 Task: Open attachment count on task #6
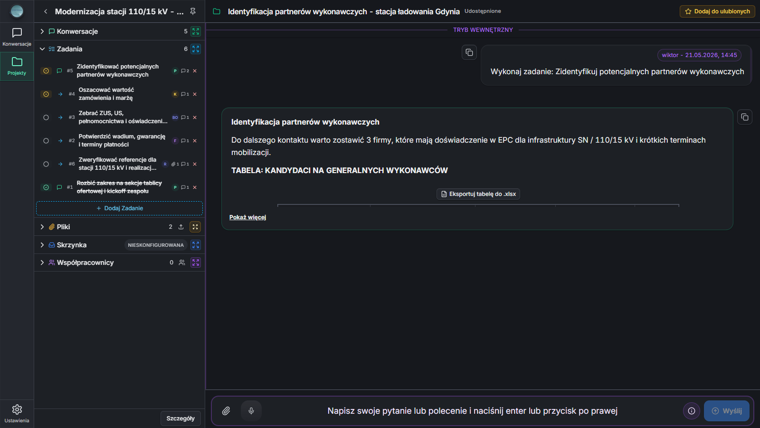tap(175, 164)
